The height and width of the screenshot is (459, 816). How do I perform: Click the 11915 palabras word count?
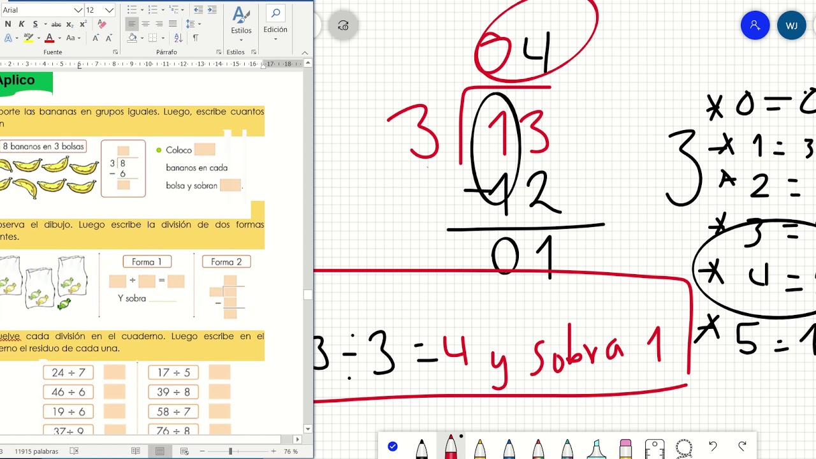[x=36, y=451]
